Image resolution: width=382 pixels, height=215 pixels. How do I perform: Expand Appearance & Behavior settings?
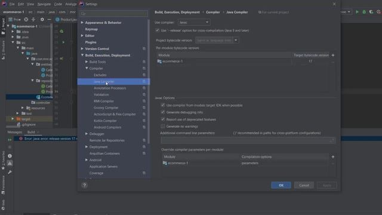(x=82, y=23)
